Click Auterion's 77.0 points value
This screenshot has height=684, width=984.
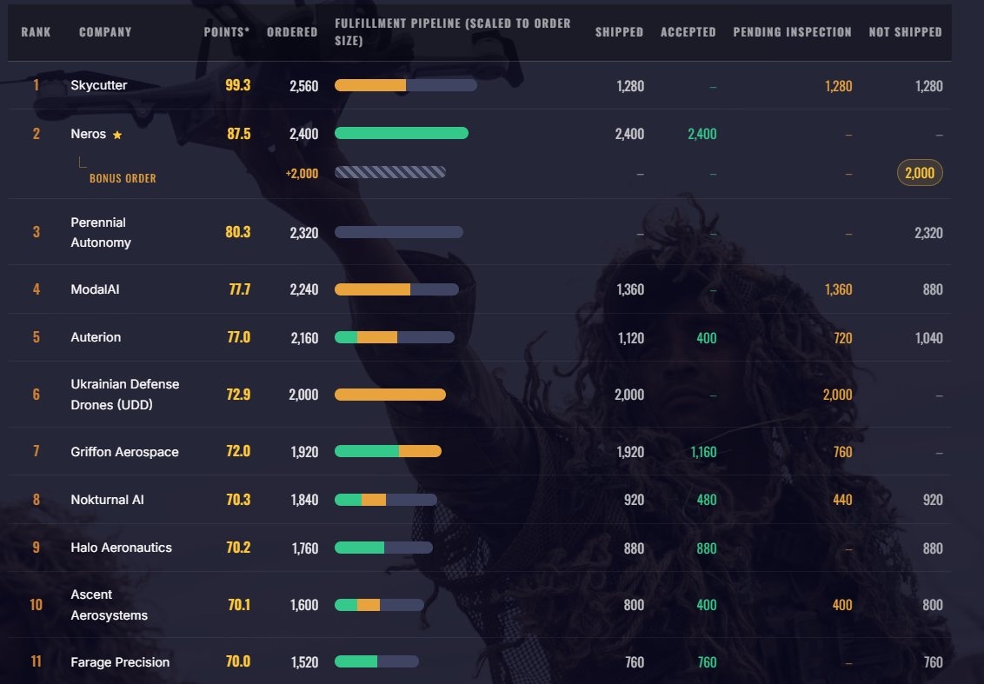click(238, 337)
